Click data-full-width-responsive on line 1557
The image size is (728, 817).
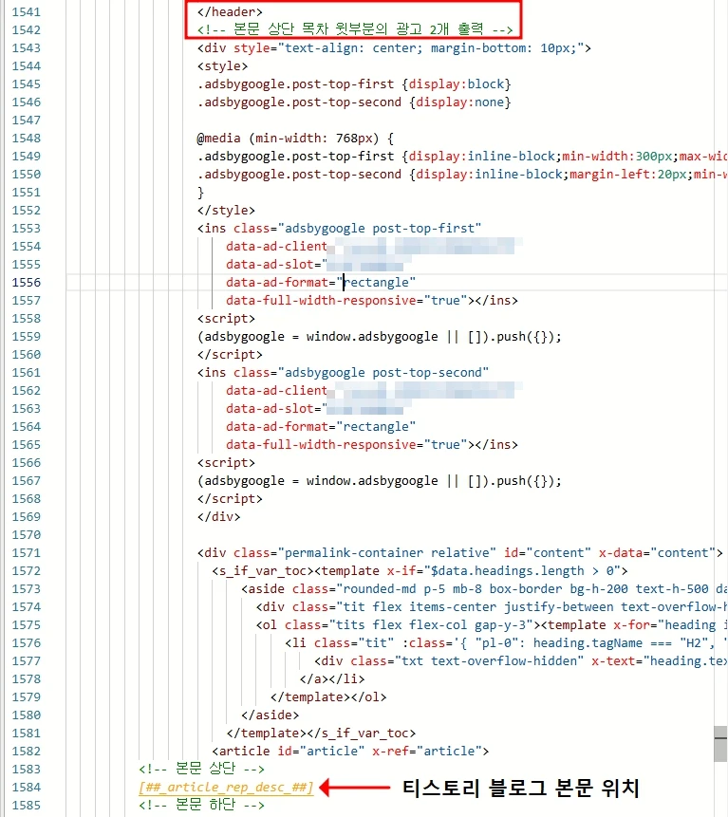372,301
